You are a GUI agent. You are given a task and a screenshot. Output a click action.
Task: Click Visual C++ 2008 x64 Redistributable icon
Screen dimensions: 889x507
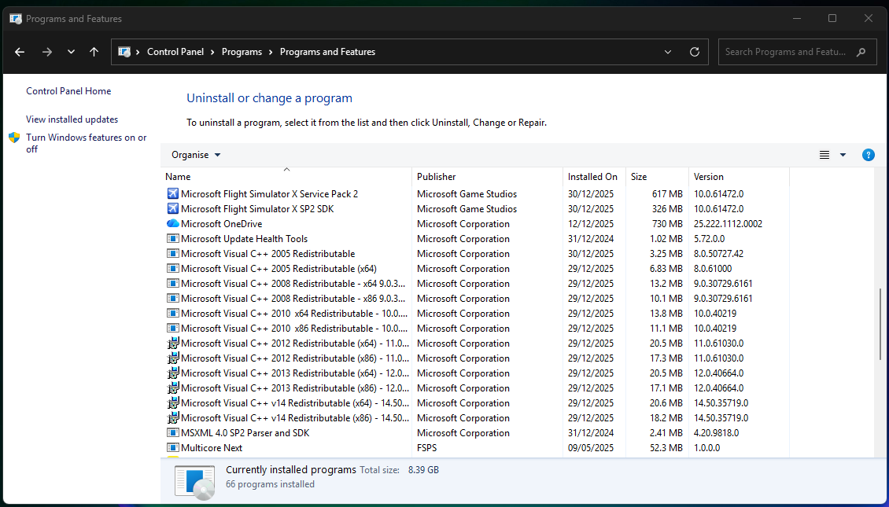tap(173, 284)
